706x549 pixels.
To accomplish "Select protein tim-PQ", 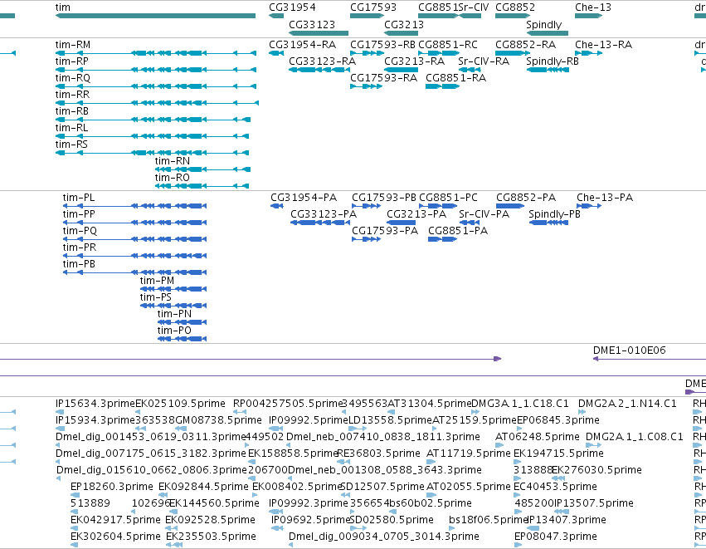I will [134, 239].
